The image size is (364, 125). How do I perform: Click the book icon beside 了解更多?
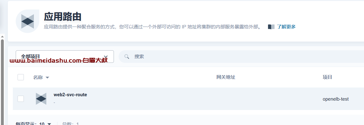click(x=271, y=27)
